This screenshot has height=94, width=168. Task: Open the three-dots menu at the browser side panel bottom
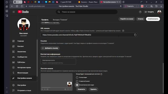point(7,92)
